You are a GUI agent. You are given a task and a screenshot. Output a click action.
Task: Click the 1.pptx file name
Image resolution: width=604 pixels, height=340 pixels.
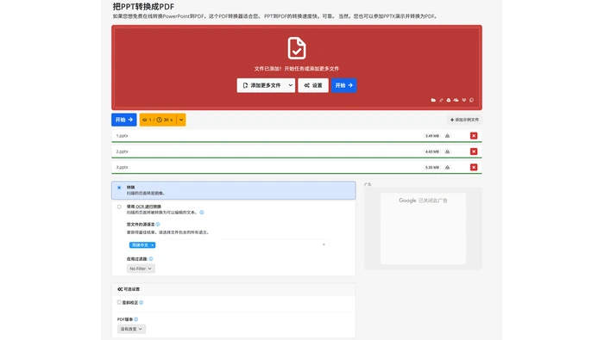point(123,136)
